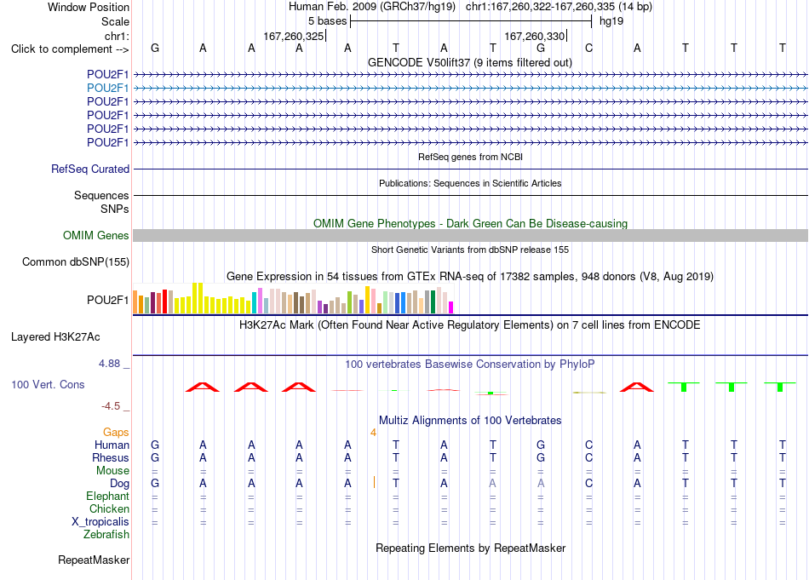The image size is (809, 580).
Task: Open 'RefSeq genes from NCBI' track title
Action: pos(471,157)
